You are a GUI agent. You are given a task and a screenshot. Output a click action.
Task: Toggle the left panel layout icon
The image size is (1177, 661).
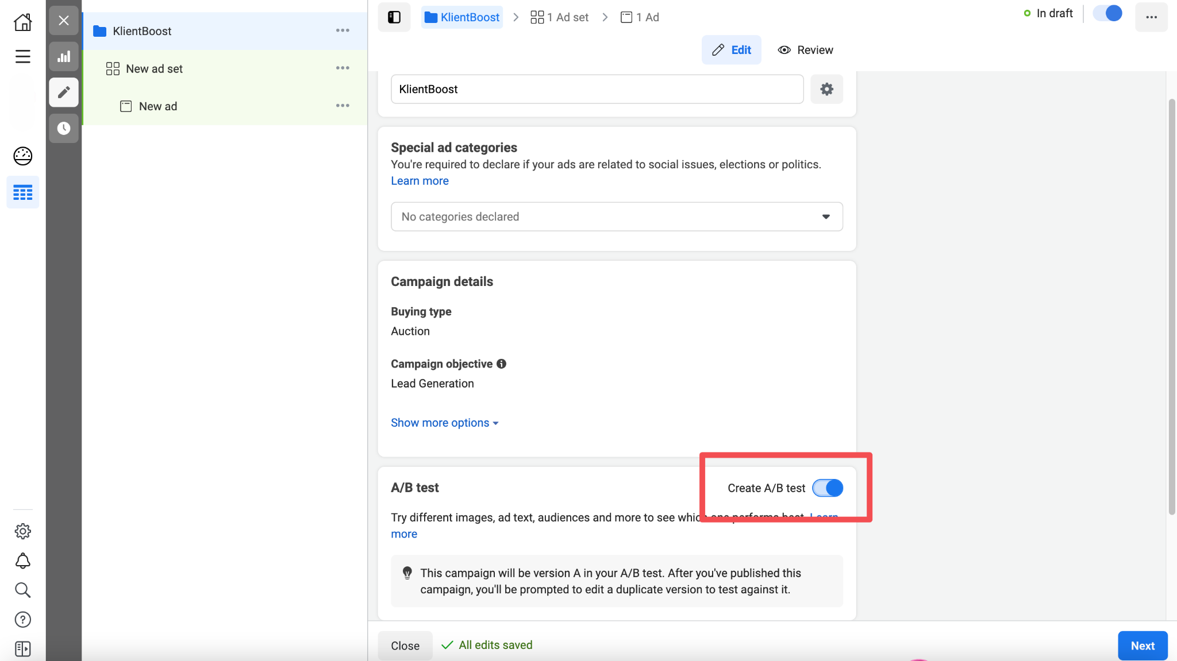point(394,17)
